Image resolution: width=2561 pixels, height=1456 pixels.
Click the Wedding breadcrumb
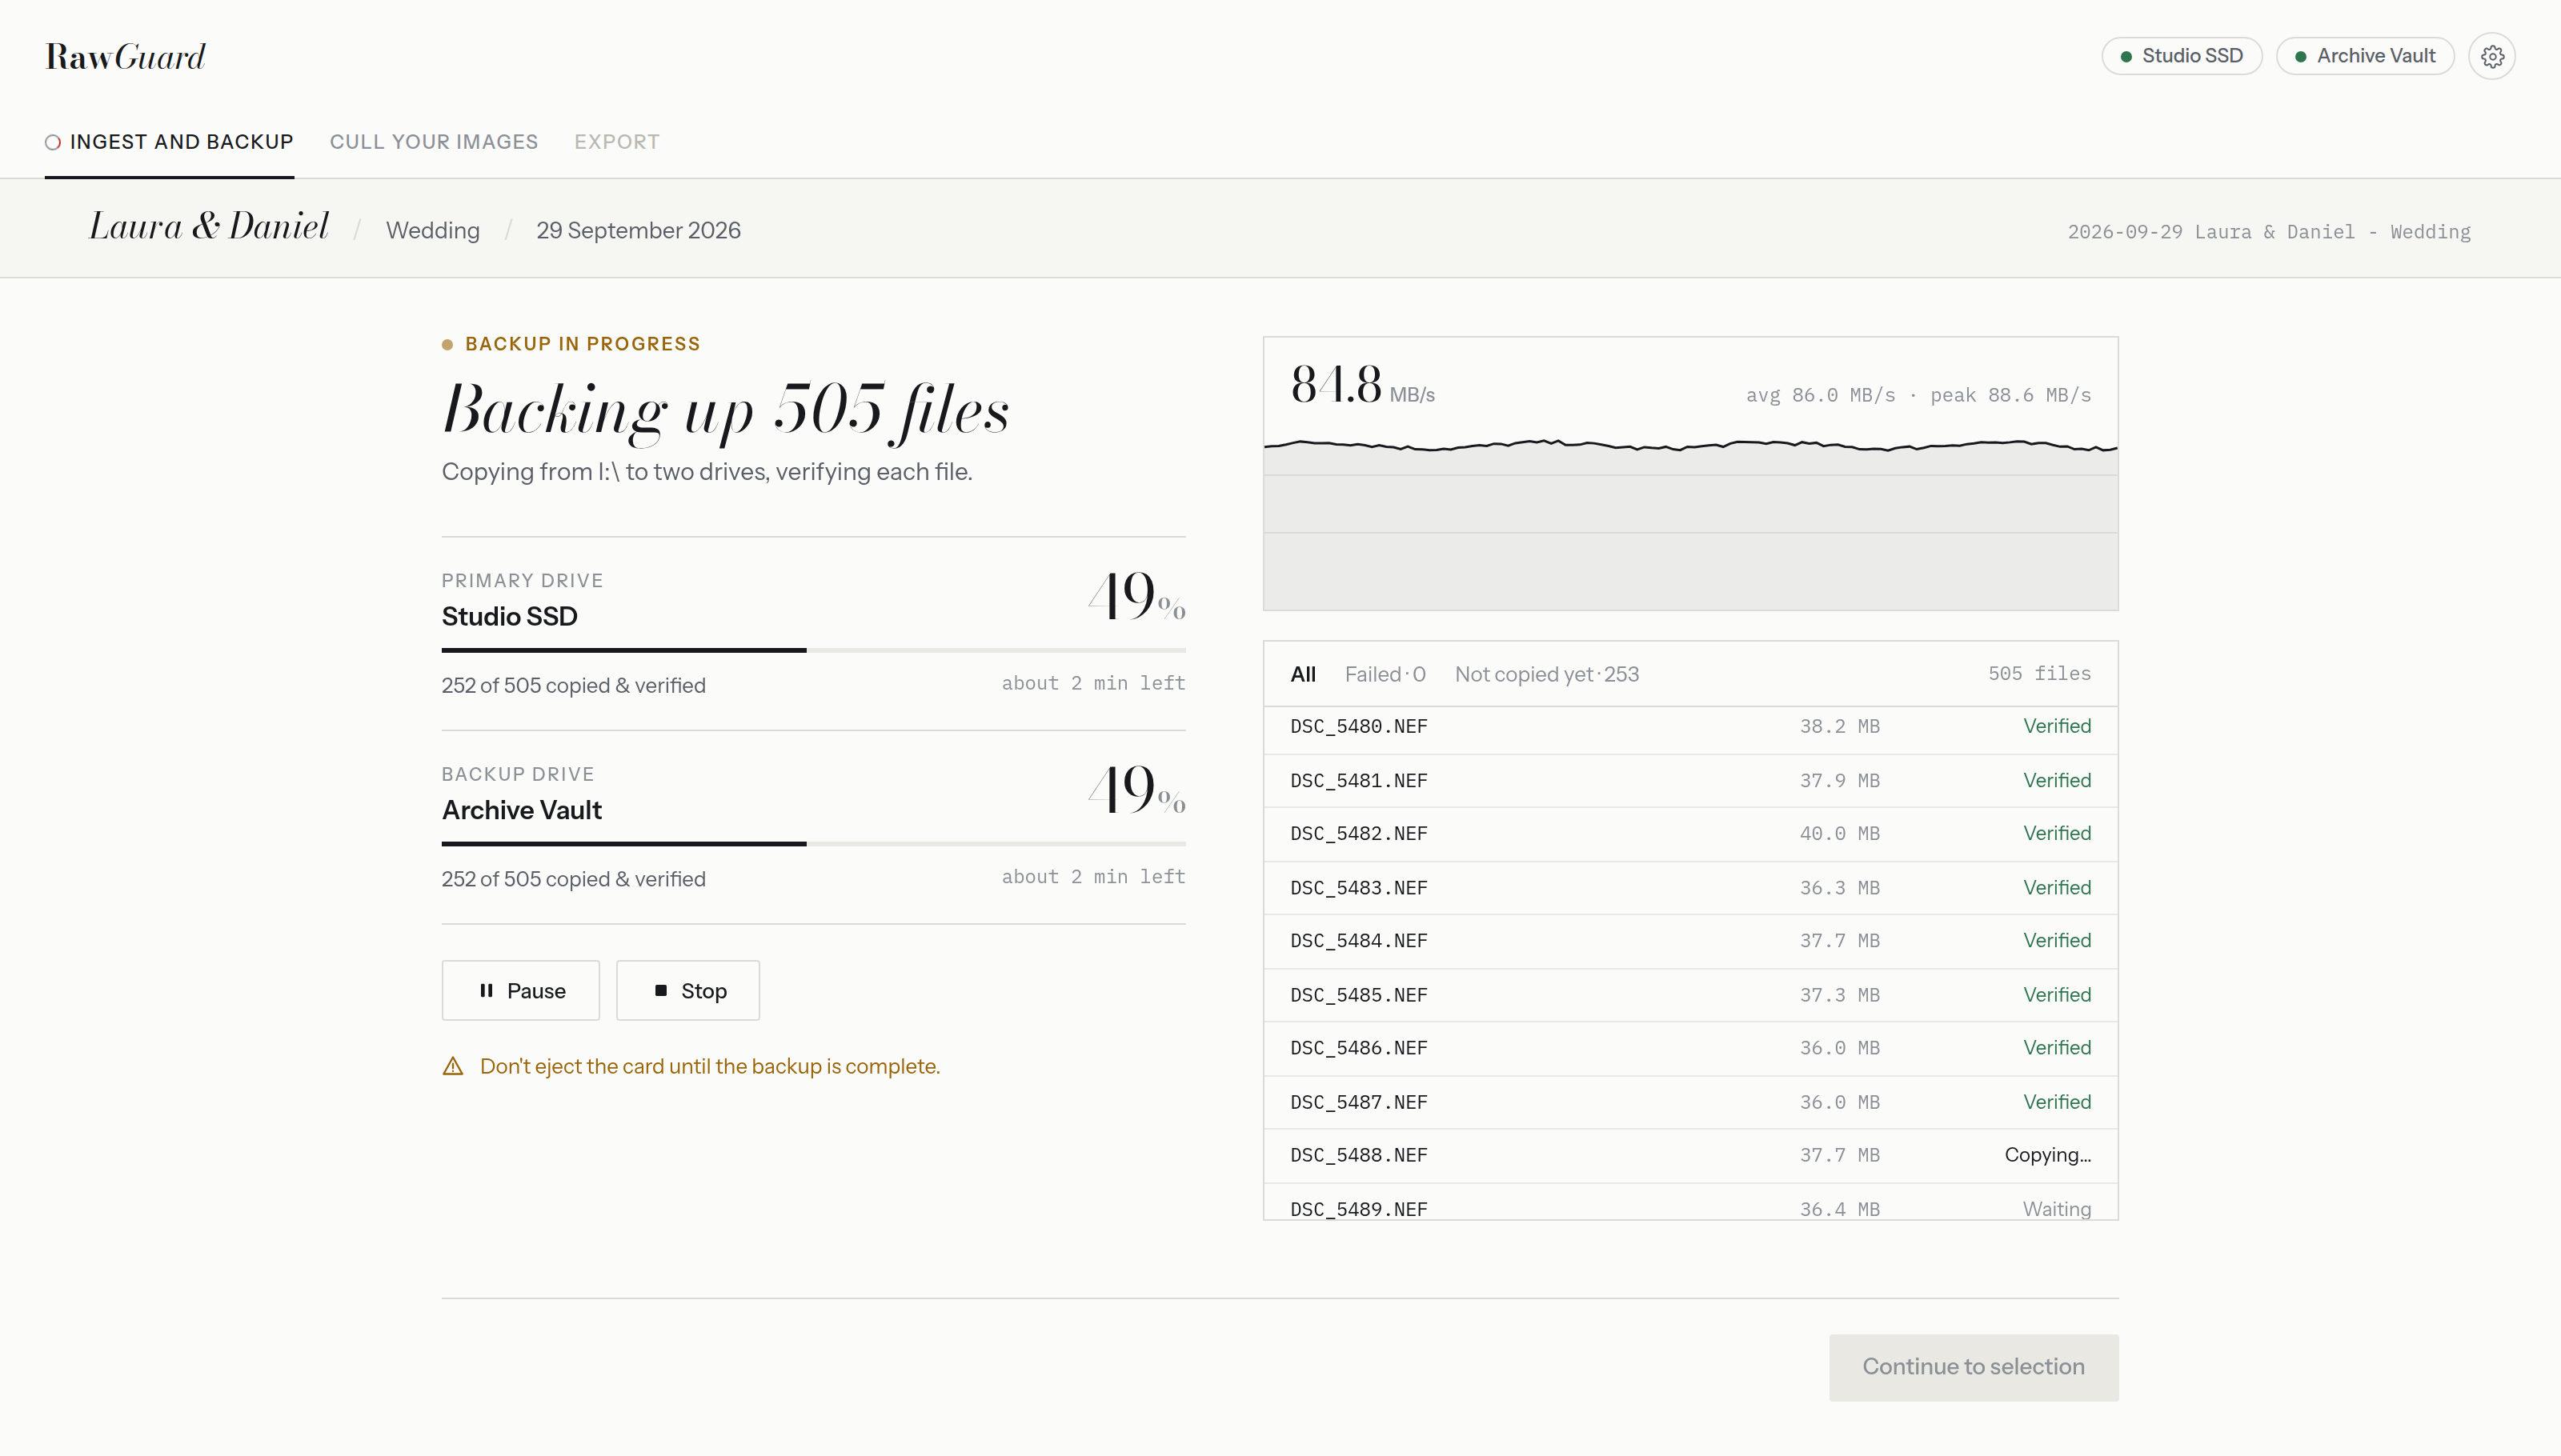(x=433, y=230)
